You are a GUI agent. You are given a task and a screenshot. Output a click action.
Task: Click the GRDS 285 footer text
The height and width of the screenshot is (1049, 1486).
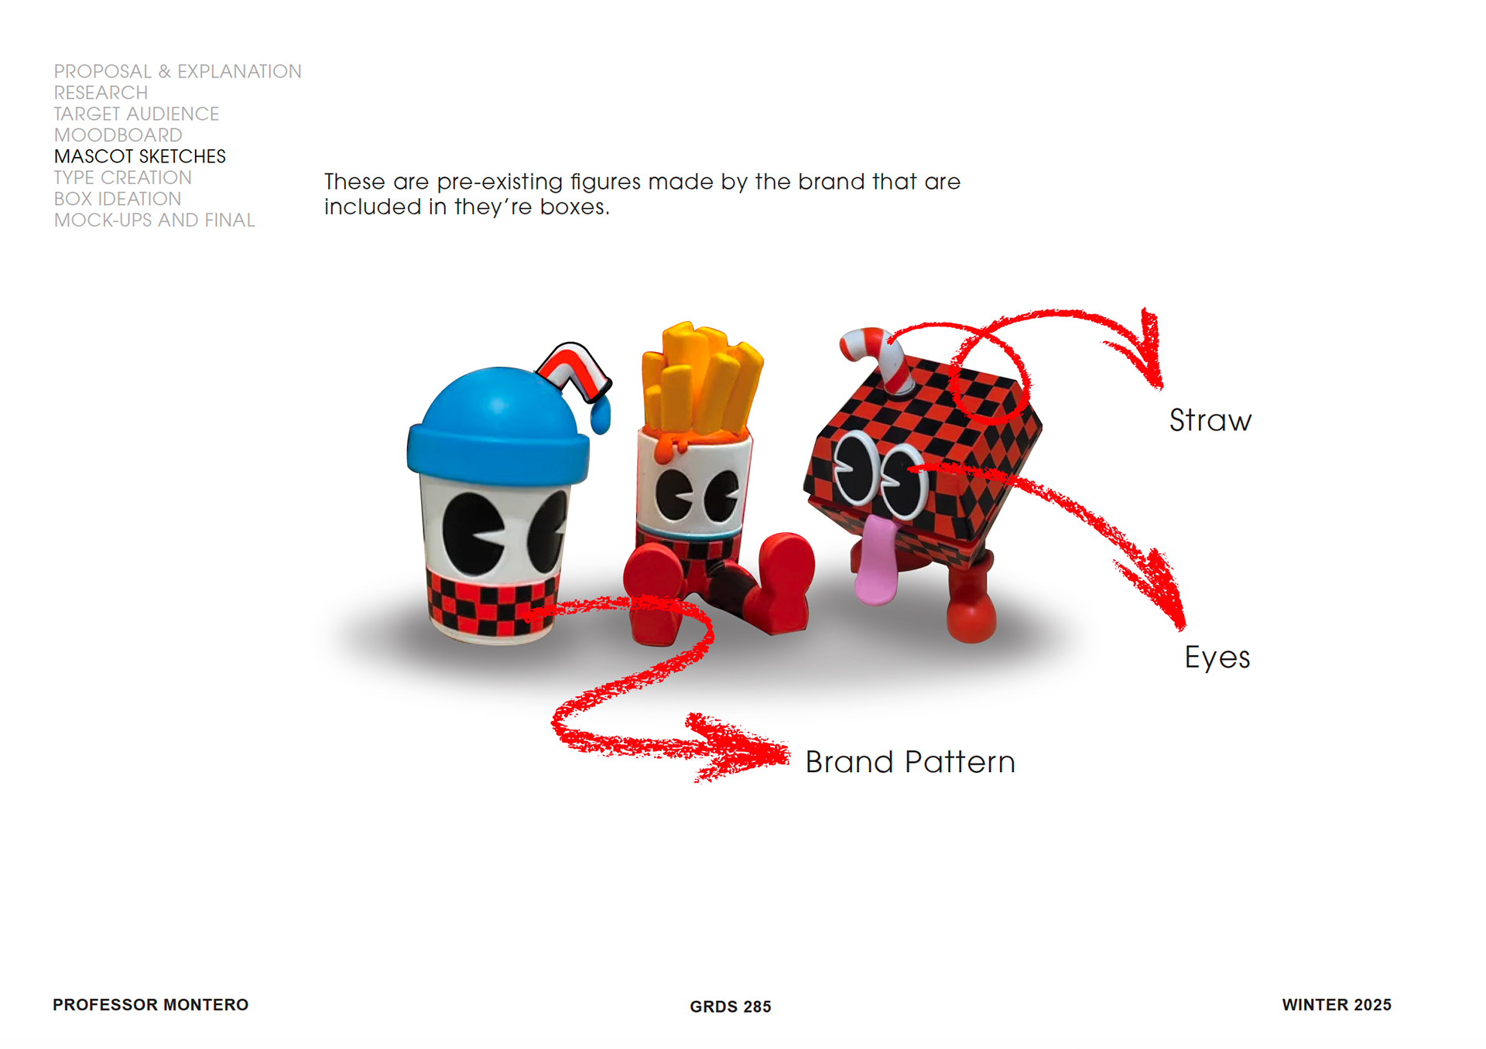(731, 1007)
